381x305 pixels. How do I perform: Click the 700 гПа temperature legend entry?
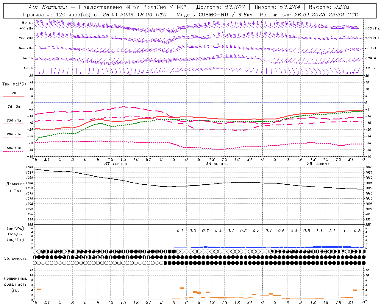tap(14, 134)
